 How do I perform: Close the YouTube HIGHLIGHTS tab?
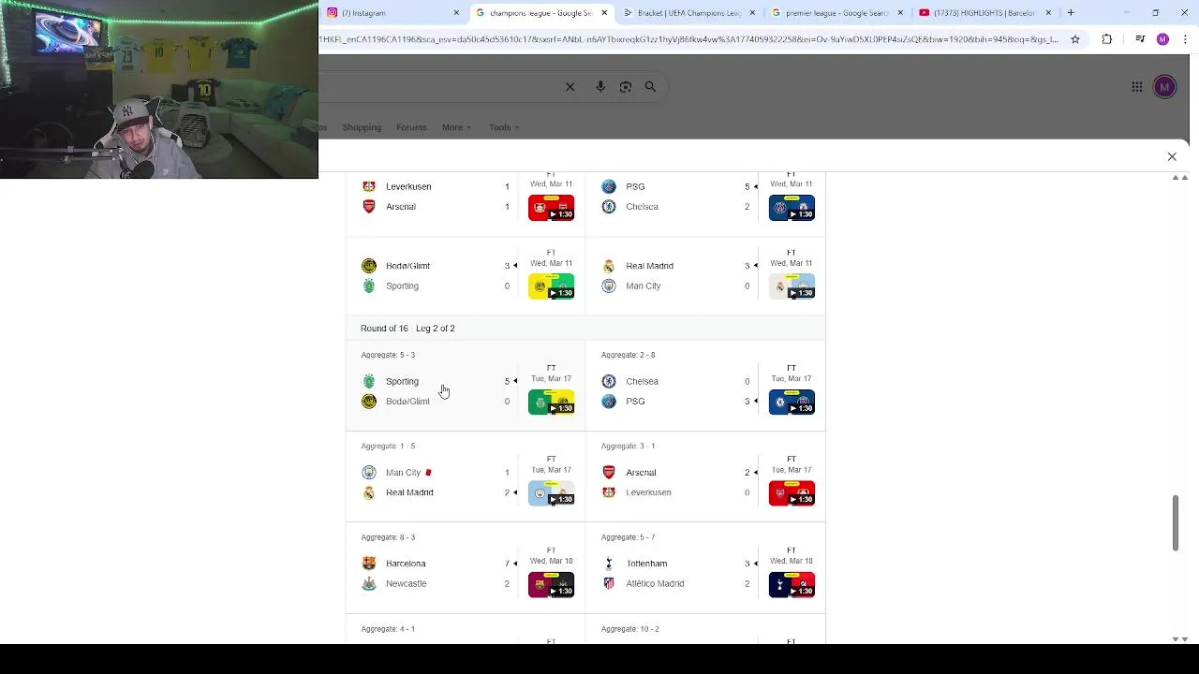(x=1048, y=13)
